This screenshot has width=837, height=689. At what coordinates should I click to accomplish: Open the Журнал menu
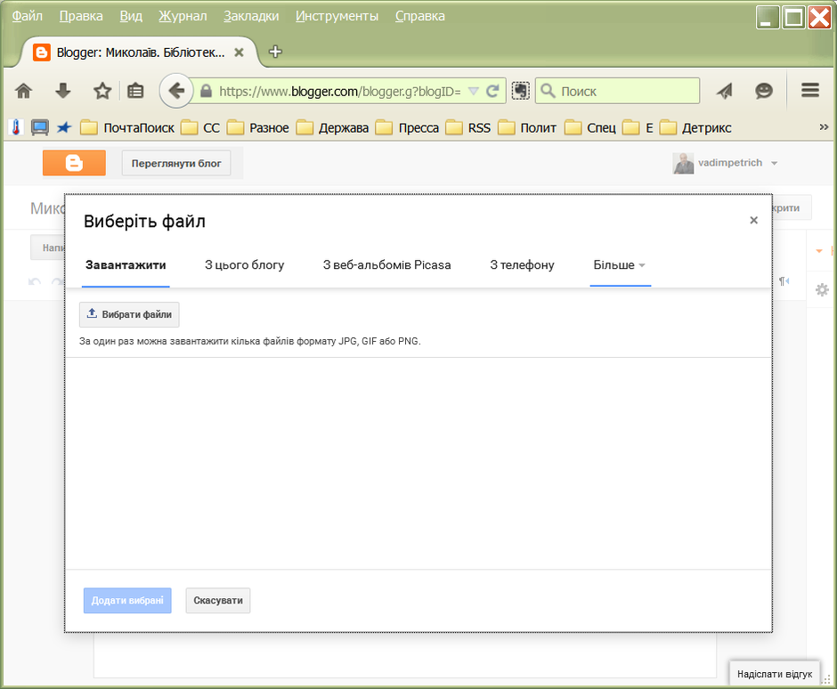tap(183, 16)
